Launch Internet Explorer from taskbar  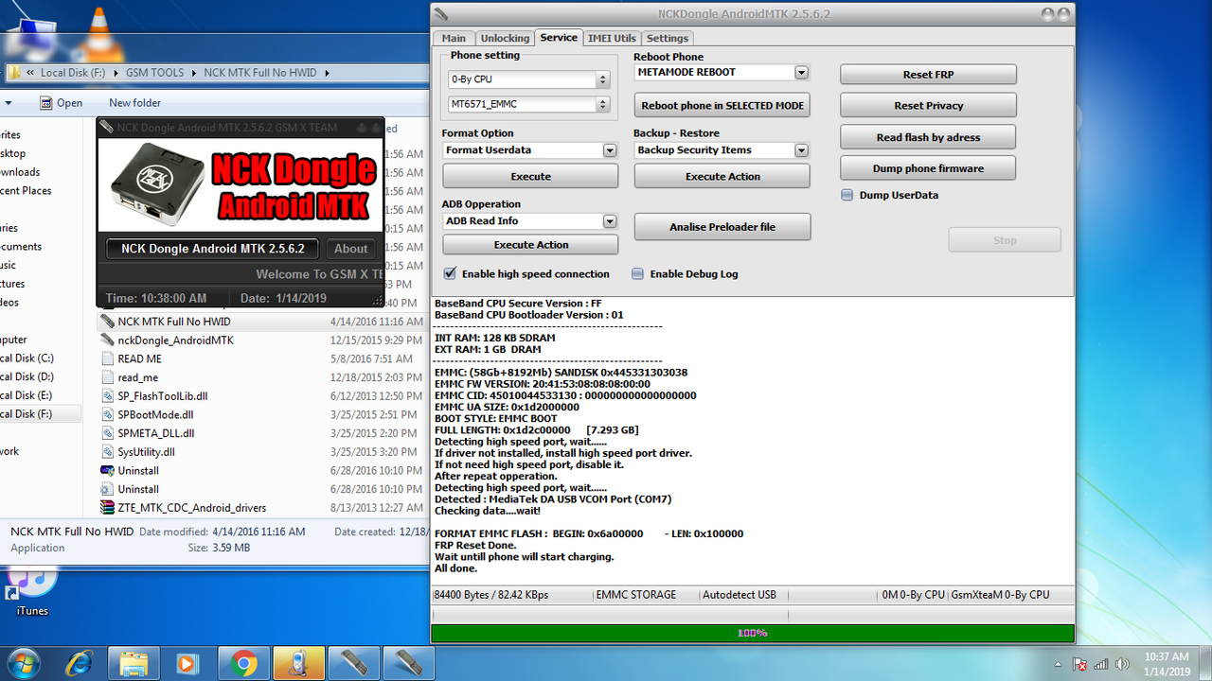(80, 663)
